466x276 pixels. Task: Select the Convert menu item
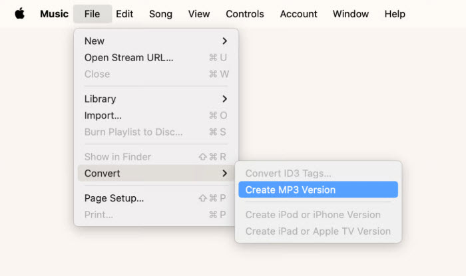(x=156, y=174)
